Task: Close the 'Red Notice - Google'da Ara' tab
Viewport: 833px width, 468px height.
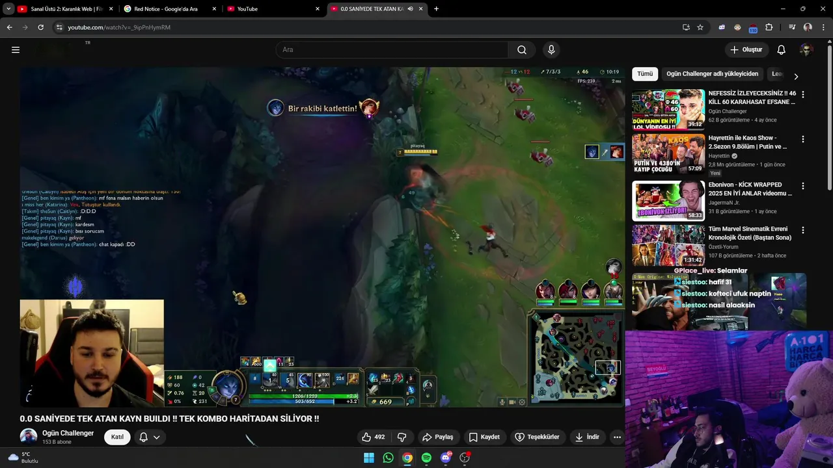Action: point(213,8)
